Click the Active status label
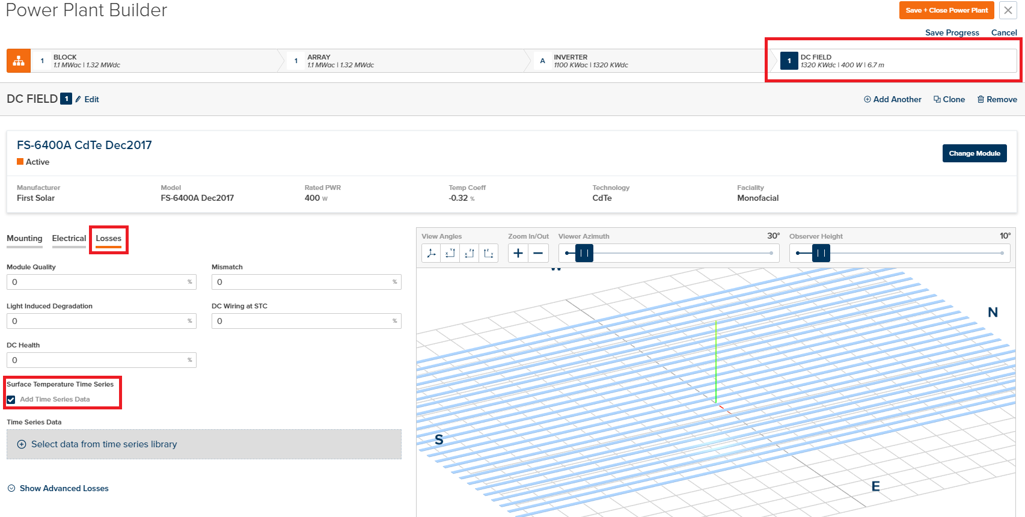 37,162
